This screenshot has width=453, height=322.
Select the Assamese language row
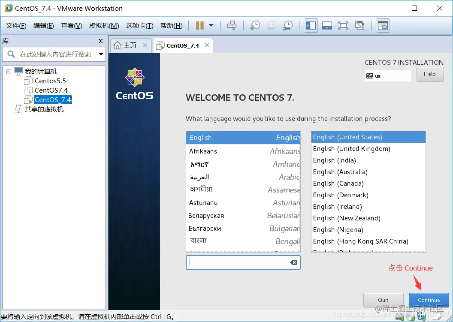tap(243, 190)
